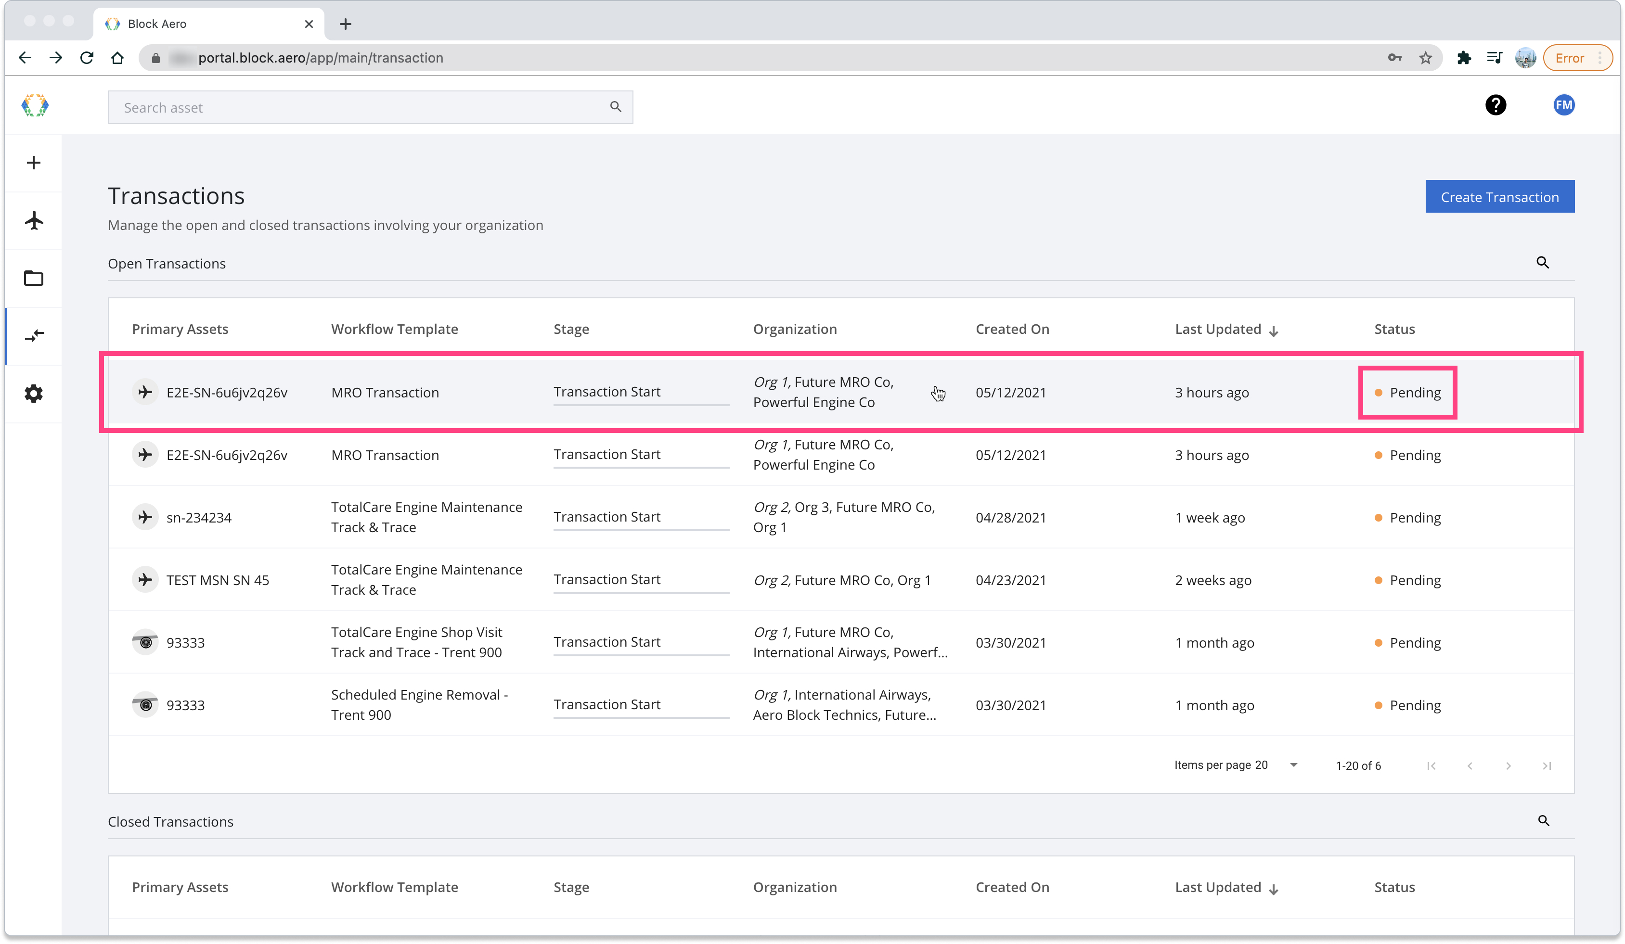1625x944 pixels.
Task: Sort Open Transactions by Stage header
Action: coord(571,329)
